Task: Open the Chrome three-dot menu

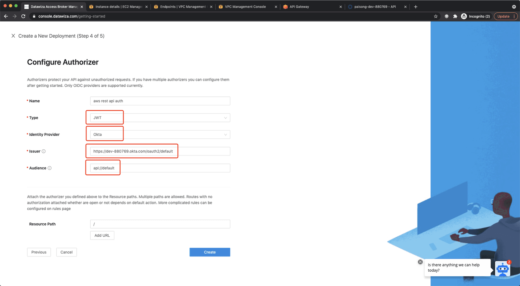Action: pos(514,16)
